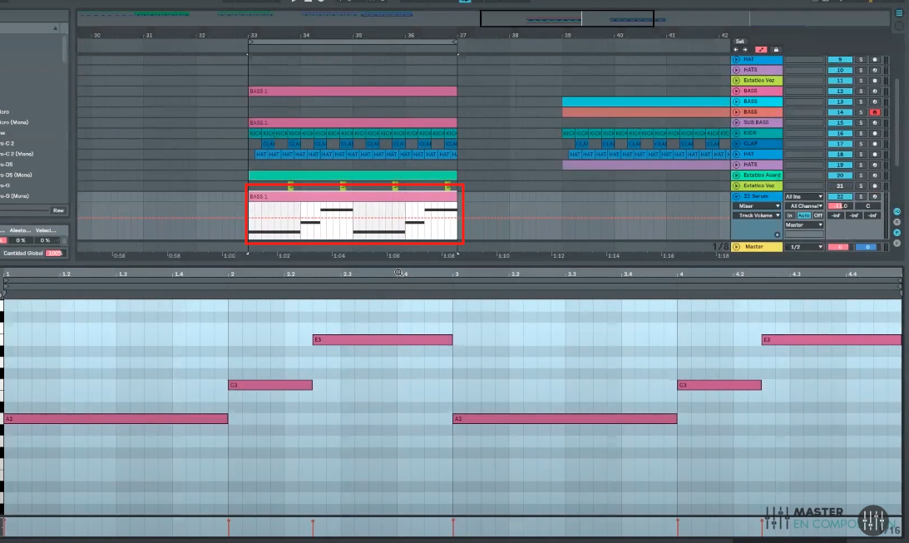This screenshot has height=543, width=909.
Task: Open the All Ins input dropdown
Action: pos(803,196)
